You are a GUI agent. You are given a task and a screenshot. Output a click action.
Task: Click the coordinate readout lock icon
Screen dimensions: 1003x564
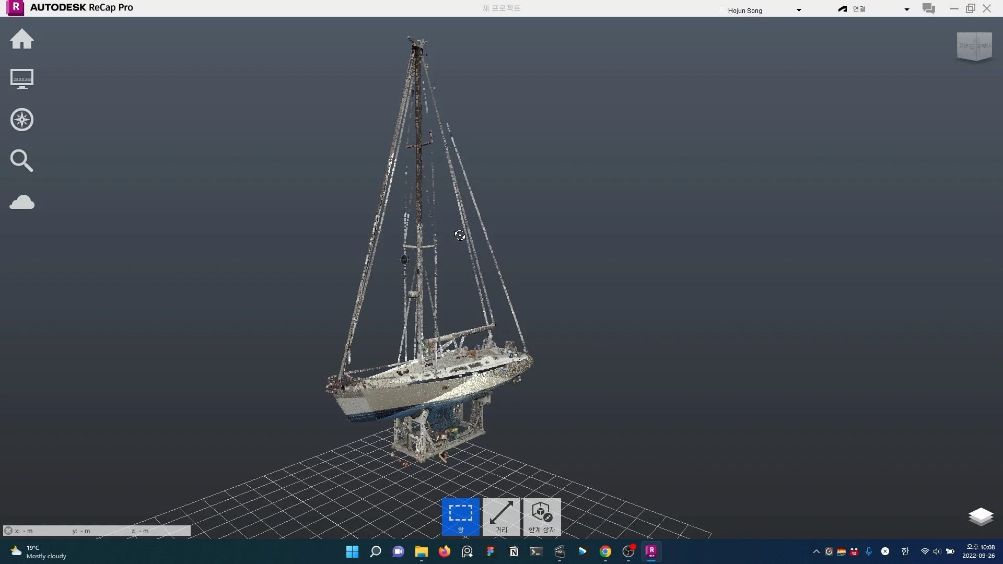click(x=8, y=531)
